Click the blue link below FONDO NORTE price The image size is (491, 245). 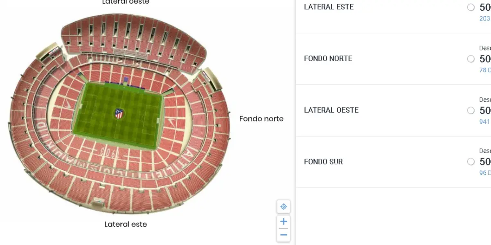coord(484,70)
